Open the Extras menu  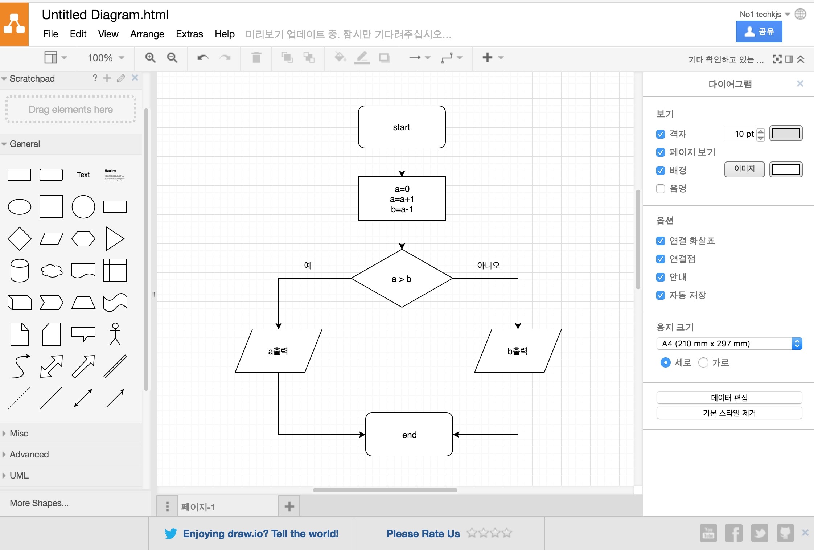click(189, 34)
